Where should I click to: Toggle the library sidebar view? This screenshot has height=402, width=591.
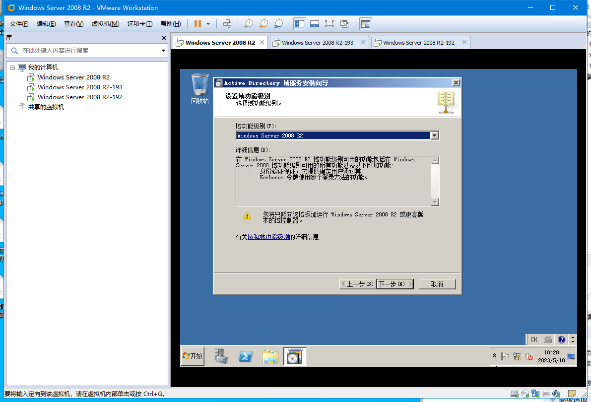(x=300, y=24)
